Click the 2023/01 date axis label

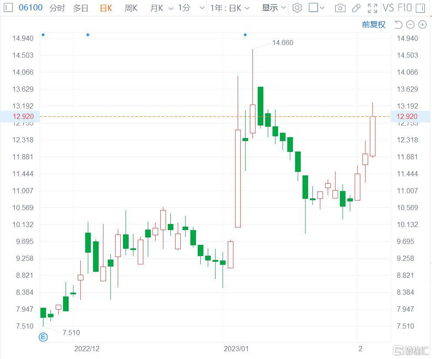point(236,349)
